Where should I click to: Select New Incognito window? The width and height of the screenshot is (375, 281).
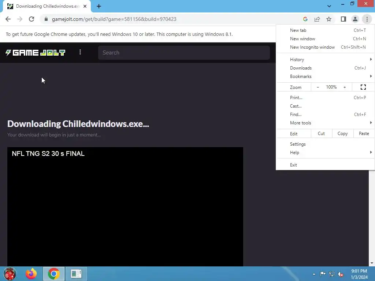[x=325, y=47]
